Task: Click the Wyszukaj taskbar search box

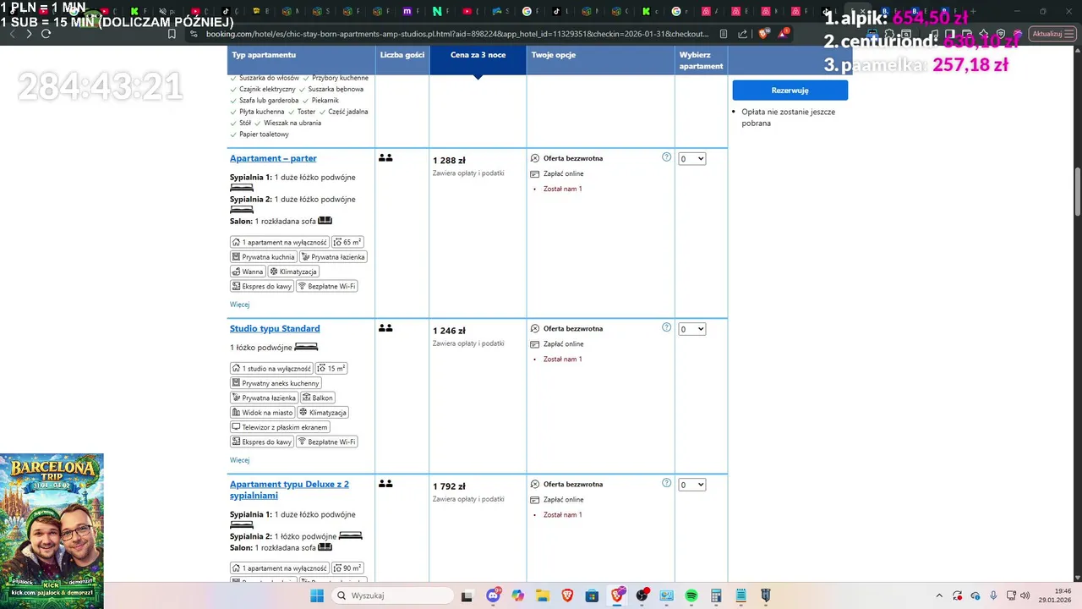Action: pos(393,595)
